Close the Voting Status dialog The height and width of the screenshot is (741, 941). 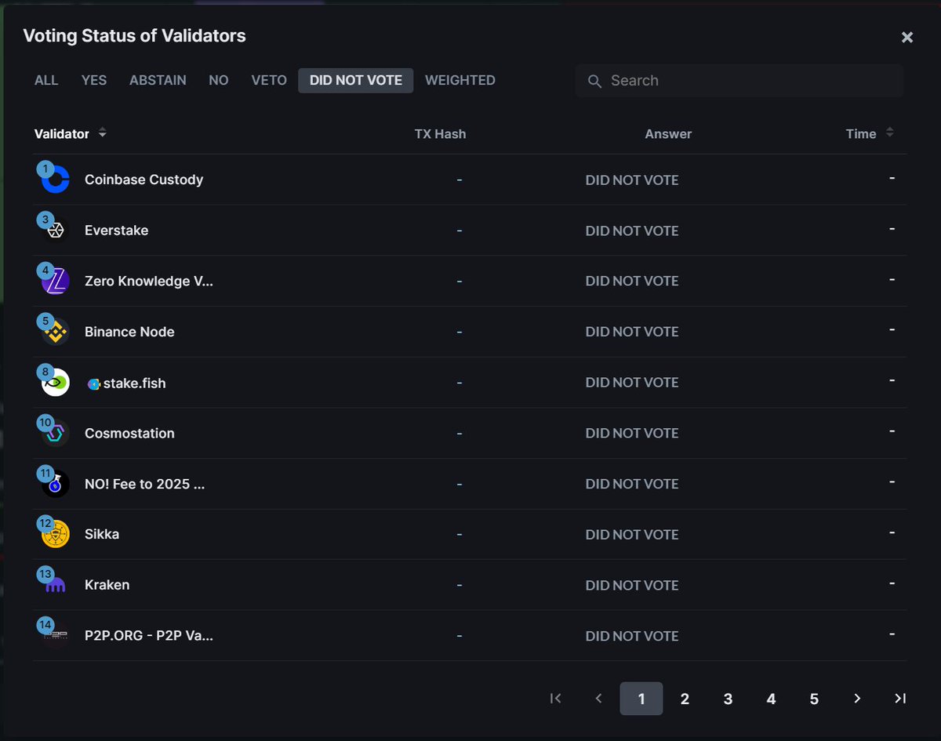(x=907, y=37)
